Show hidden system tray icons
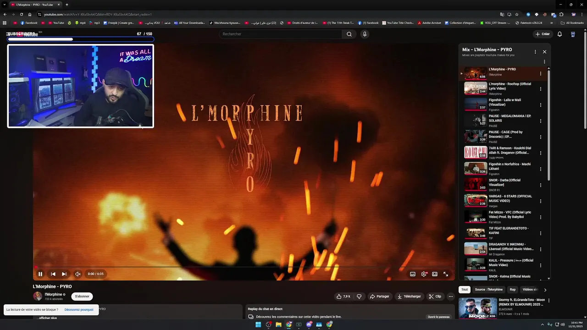 coord(543,324)
